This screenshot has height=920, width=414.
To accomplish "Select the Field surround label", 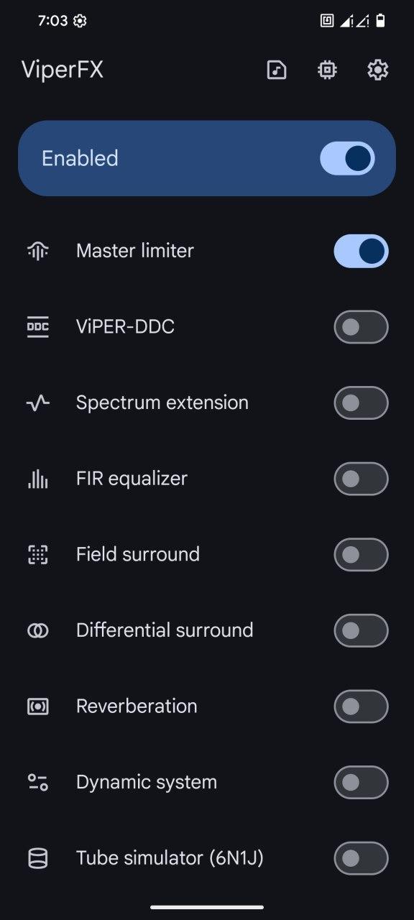I will 138,554.
